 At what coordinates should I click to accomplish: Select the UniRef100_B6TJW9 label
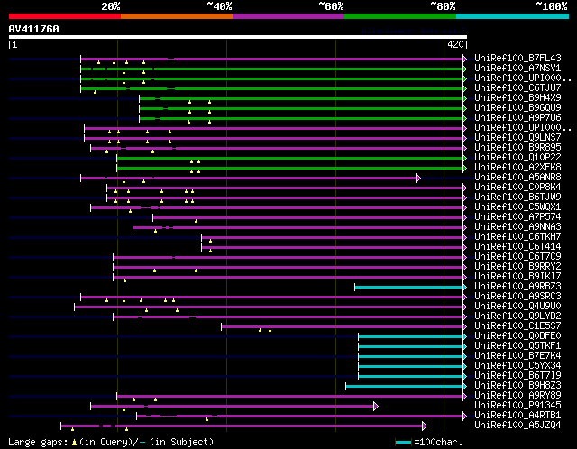coord(517,197)
